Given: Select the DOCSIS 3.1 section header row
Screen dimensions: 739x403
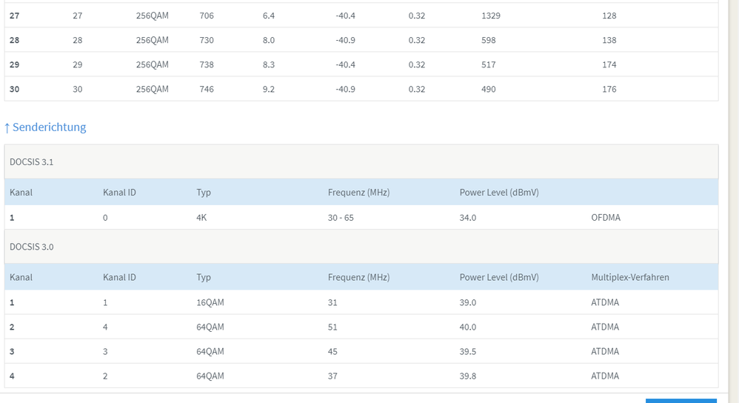Looking at the screenshot, I should (x=361, y=161).
